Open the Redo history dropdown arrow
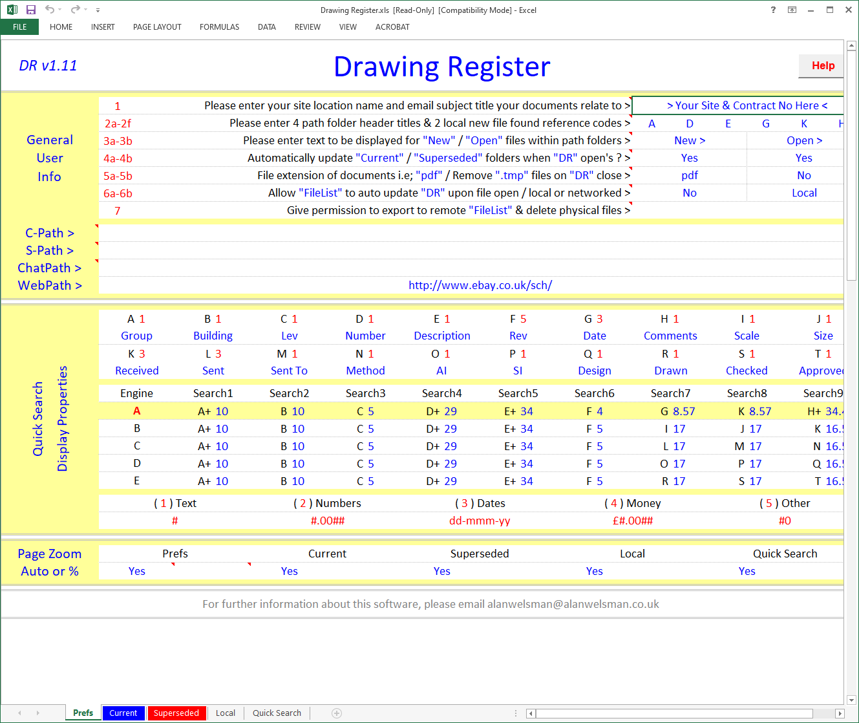This screenshot has width=859, height=723. [85, 10]
